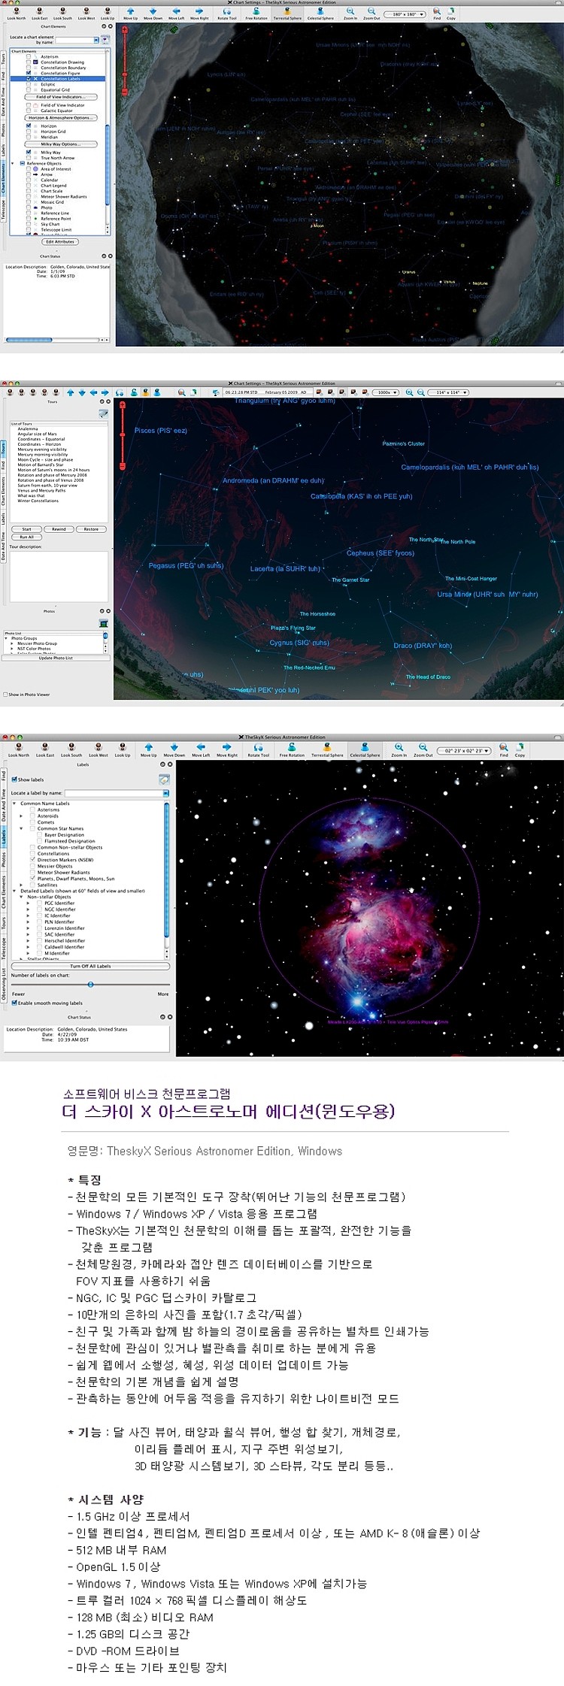Click the Milky Way Options... button
The image size is (564, 1686).
[x=60, y=144]
